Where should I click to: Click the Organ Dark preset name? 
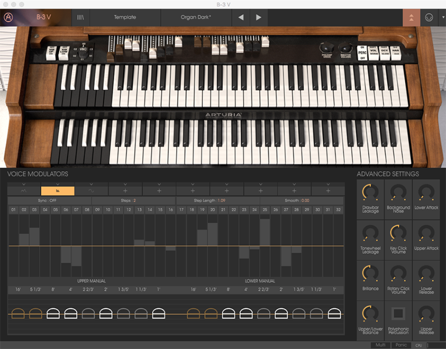click(x=196, y=17)
